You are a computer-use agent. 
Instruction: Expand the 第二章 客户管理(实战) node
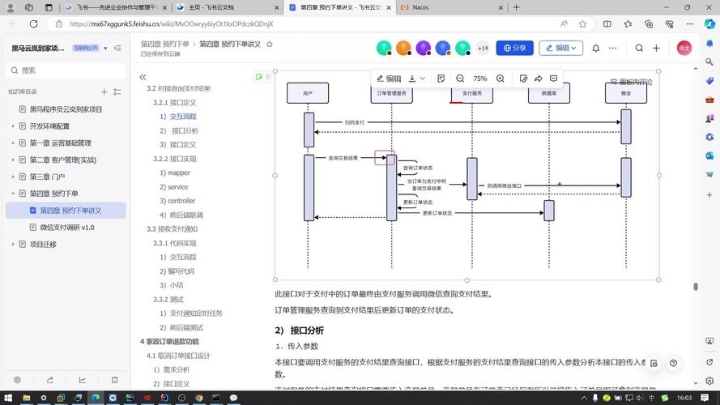(13, 160)
